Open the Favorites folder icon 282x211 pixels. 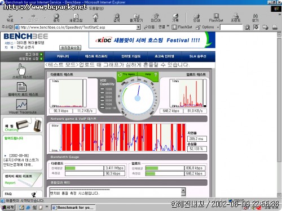coord(136,18)
